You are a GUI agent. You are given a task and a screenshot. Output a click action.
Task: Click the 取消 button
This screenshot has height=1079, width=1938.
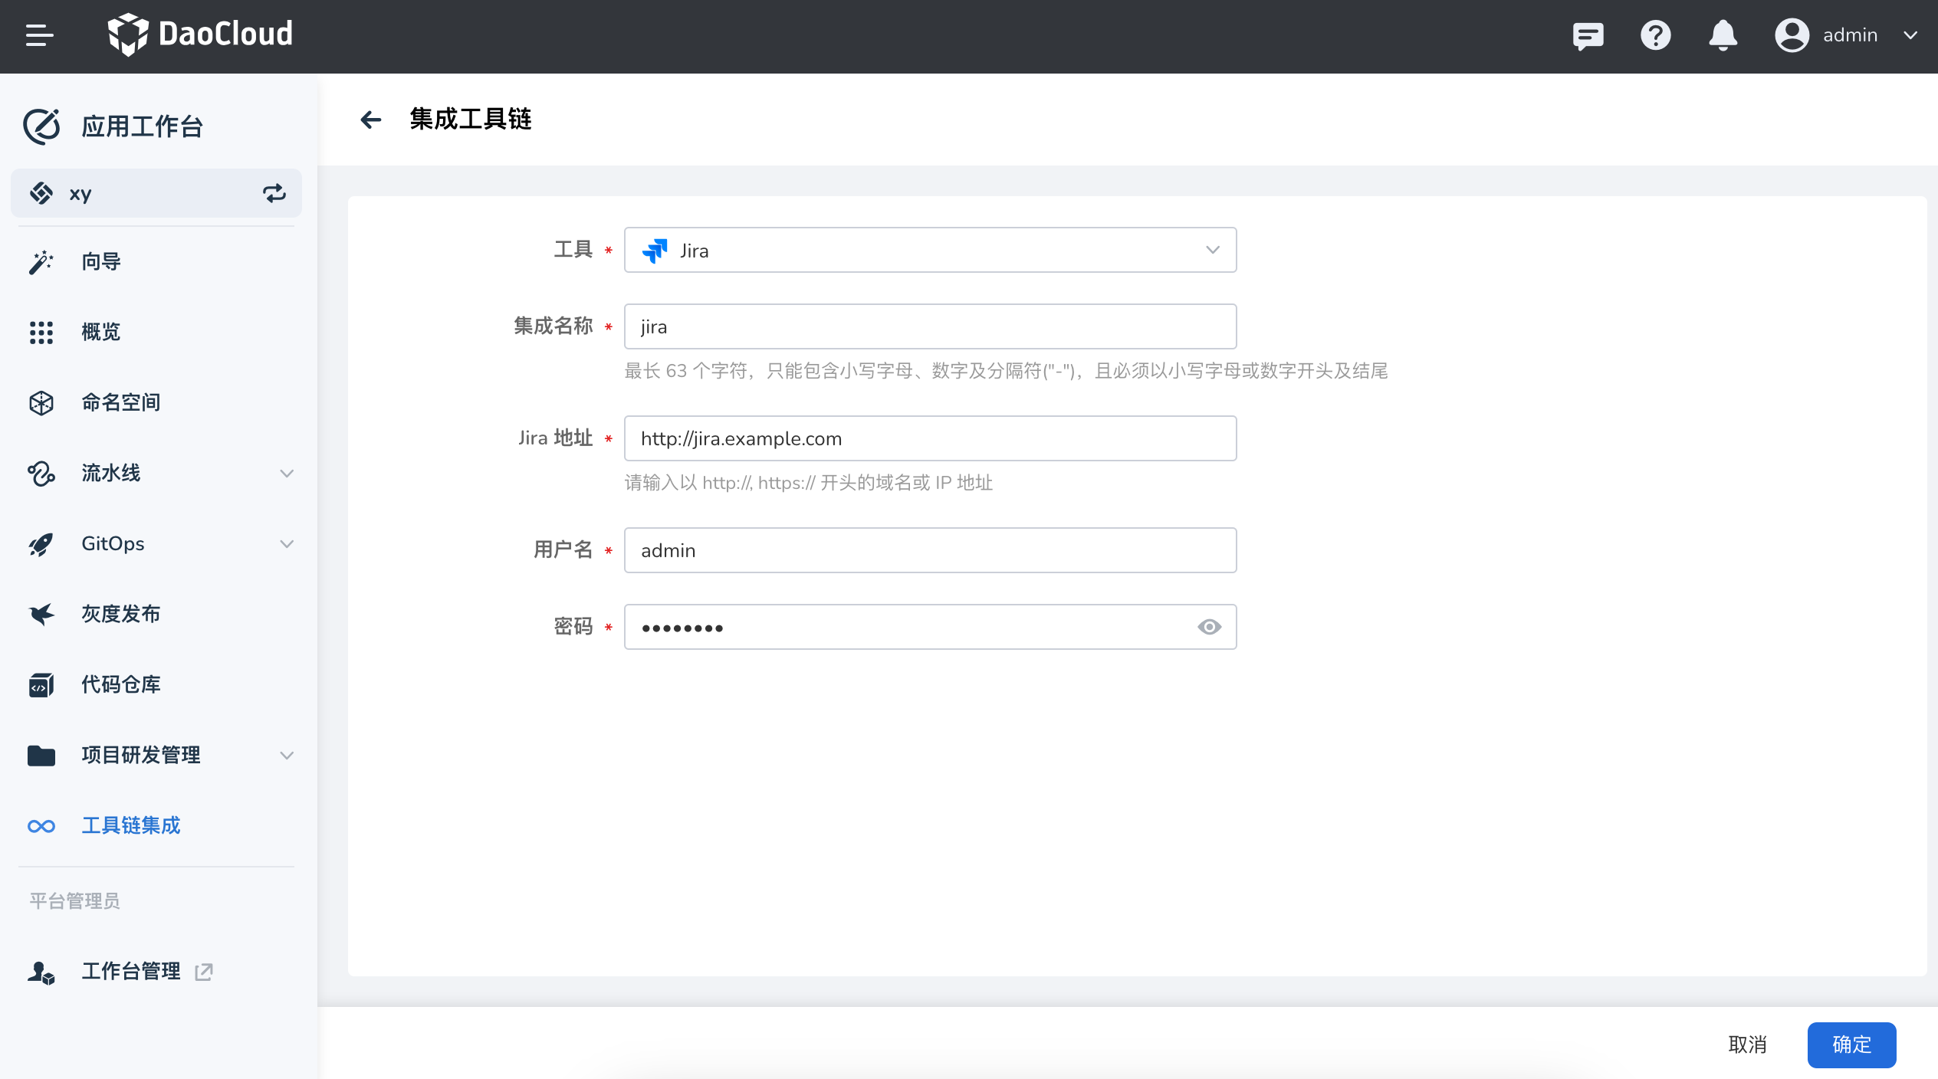point(1747,1045)
